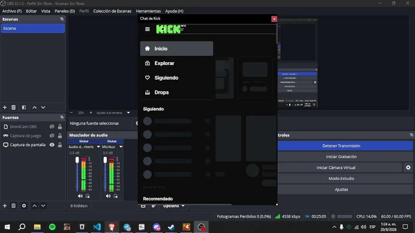Open the Options dropdown below the chat

point(174,206)
